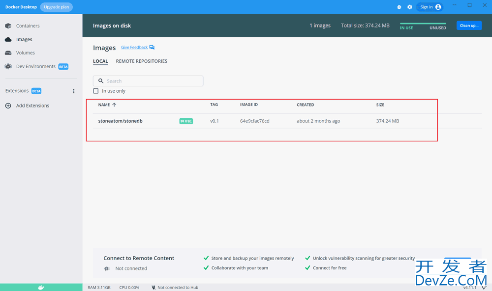Click the v0.1 tag cell
492x291 pixels.
click(215, 121)
